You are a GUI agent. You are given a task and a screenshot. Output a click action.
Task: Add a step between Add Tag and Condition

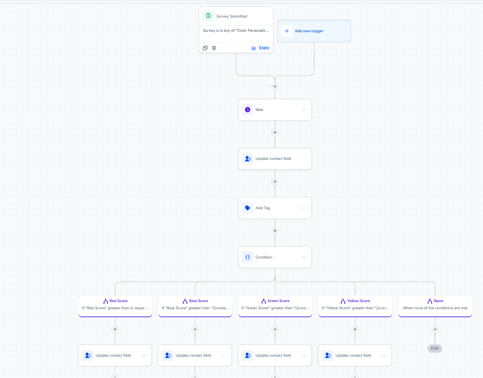(275, 230)
